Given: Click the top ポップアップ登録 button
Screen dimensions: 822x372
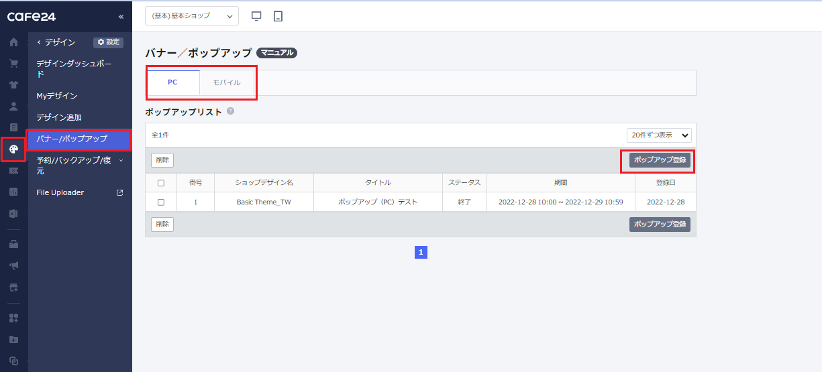Looking at the screenshot, I should pos(660,160).
